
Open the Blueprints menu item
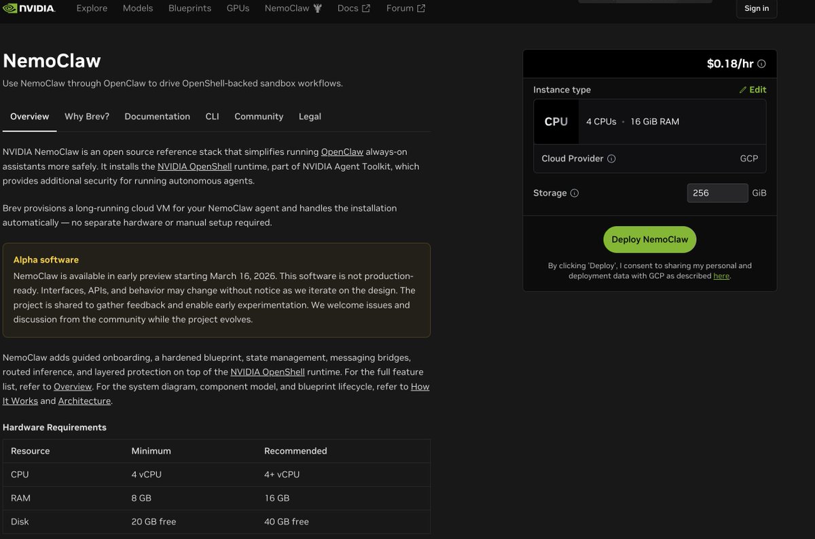pyautogui.click(x=190, y=8)
